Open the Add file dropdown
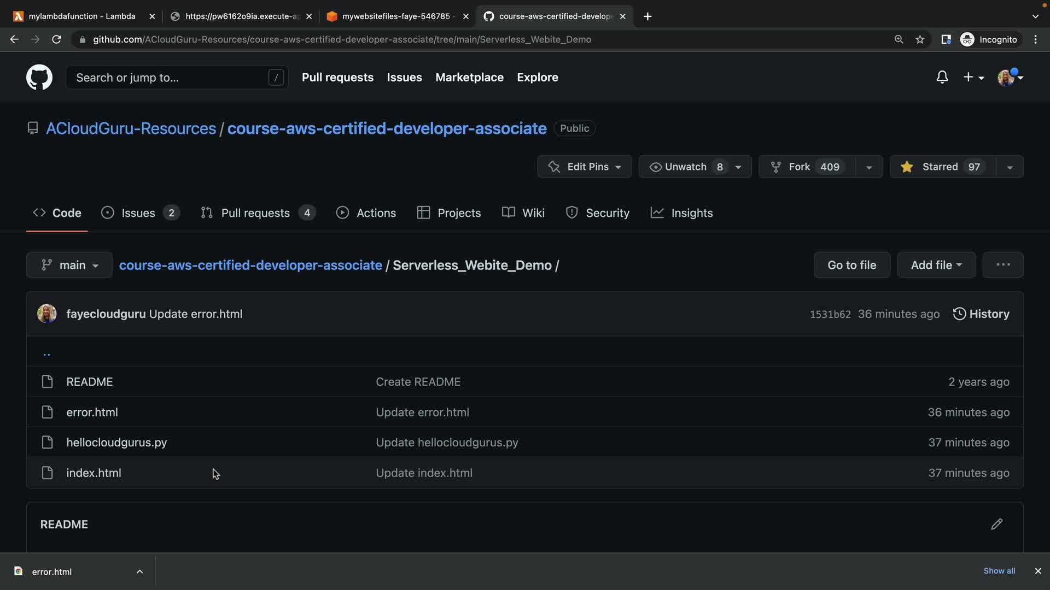Screen dimensions: 1050x590 pyautogui.click(x=936, y=265)
